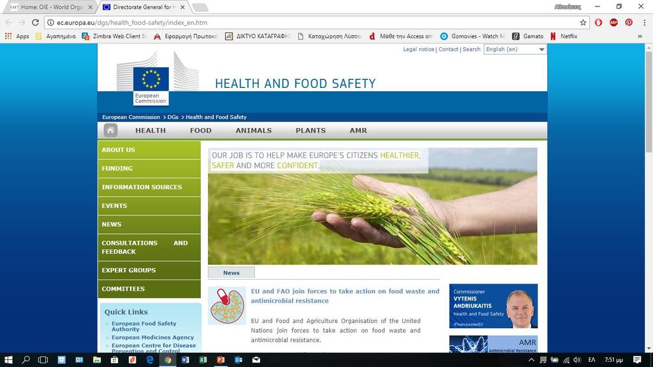The image size is (653, 367).
Task: Open the HEALTH menu
Action: click(x=150, y=130)
